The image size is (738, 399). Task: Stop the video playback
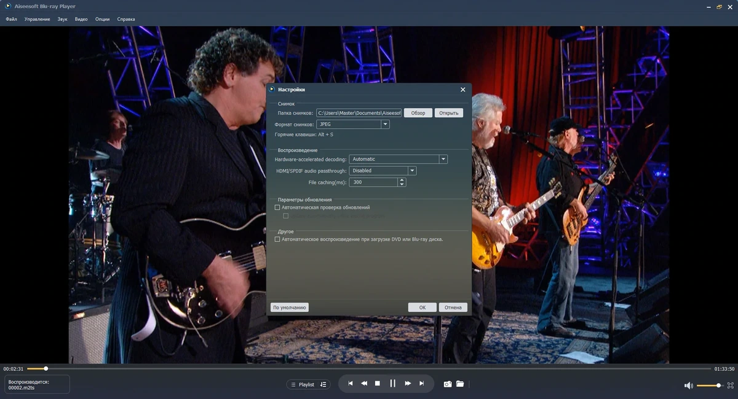(378, 384)
